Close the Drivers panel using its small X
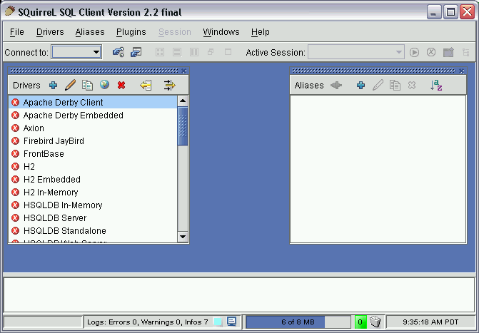Screen dimensions: 479x333 coord(184,71)
